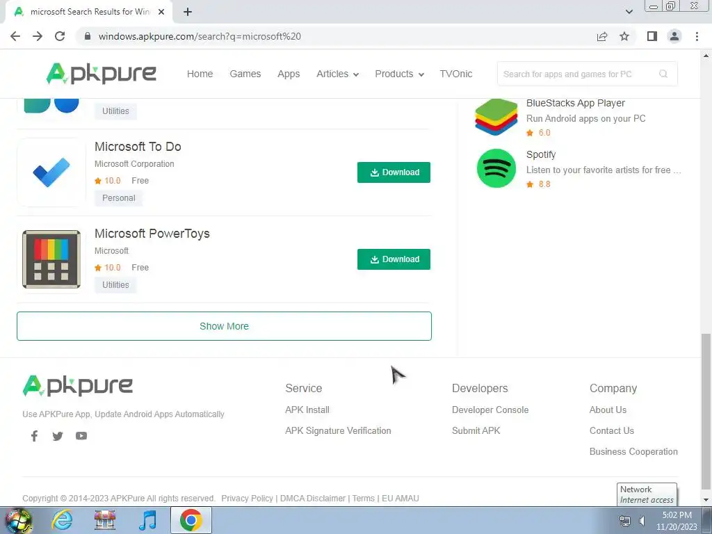Open the Microsoft PowerToys app icon
This screenshot has width=712, height=534.
[51, 259]
